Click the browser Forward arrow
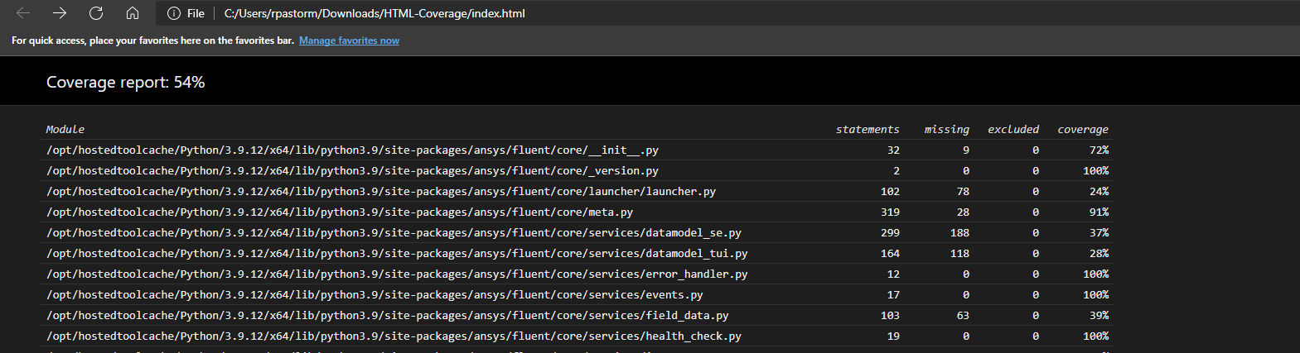1300x353 pixels. tap(60, 13)
